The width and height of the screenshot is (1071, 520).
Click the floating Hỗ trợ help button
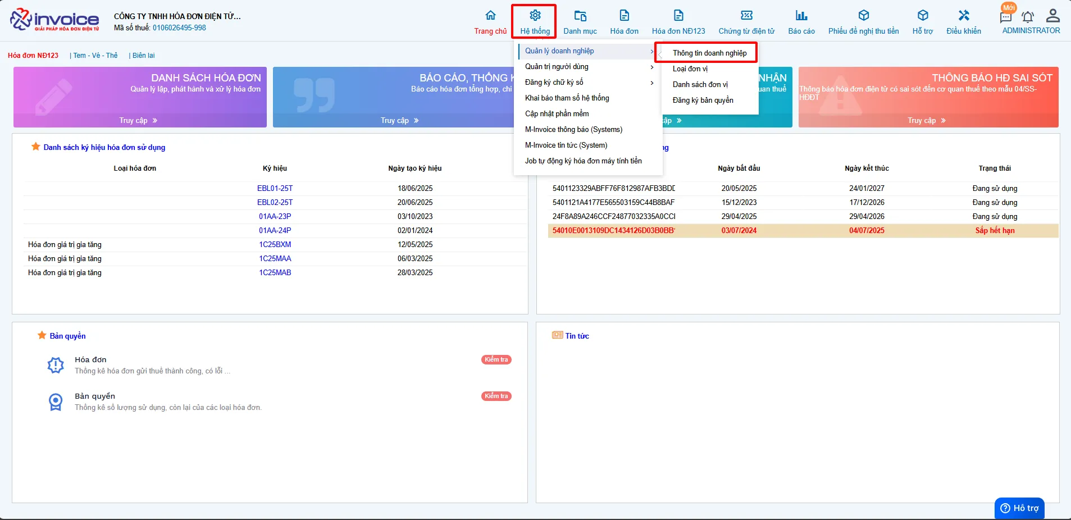(1019, 508)
